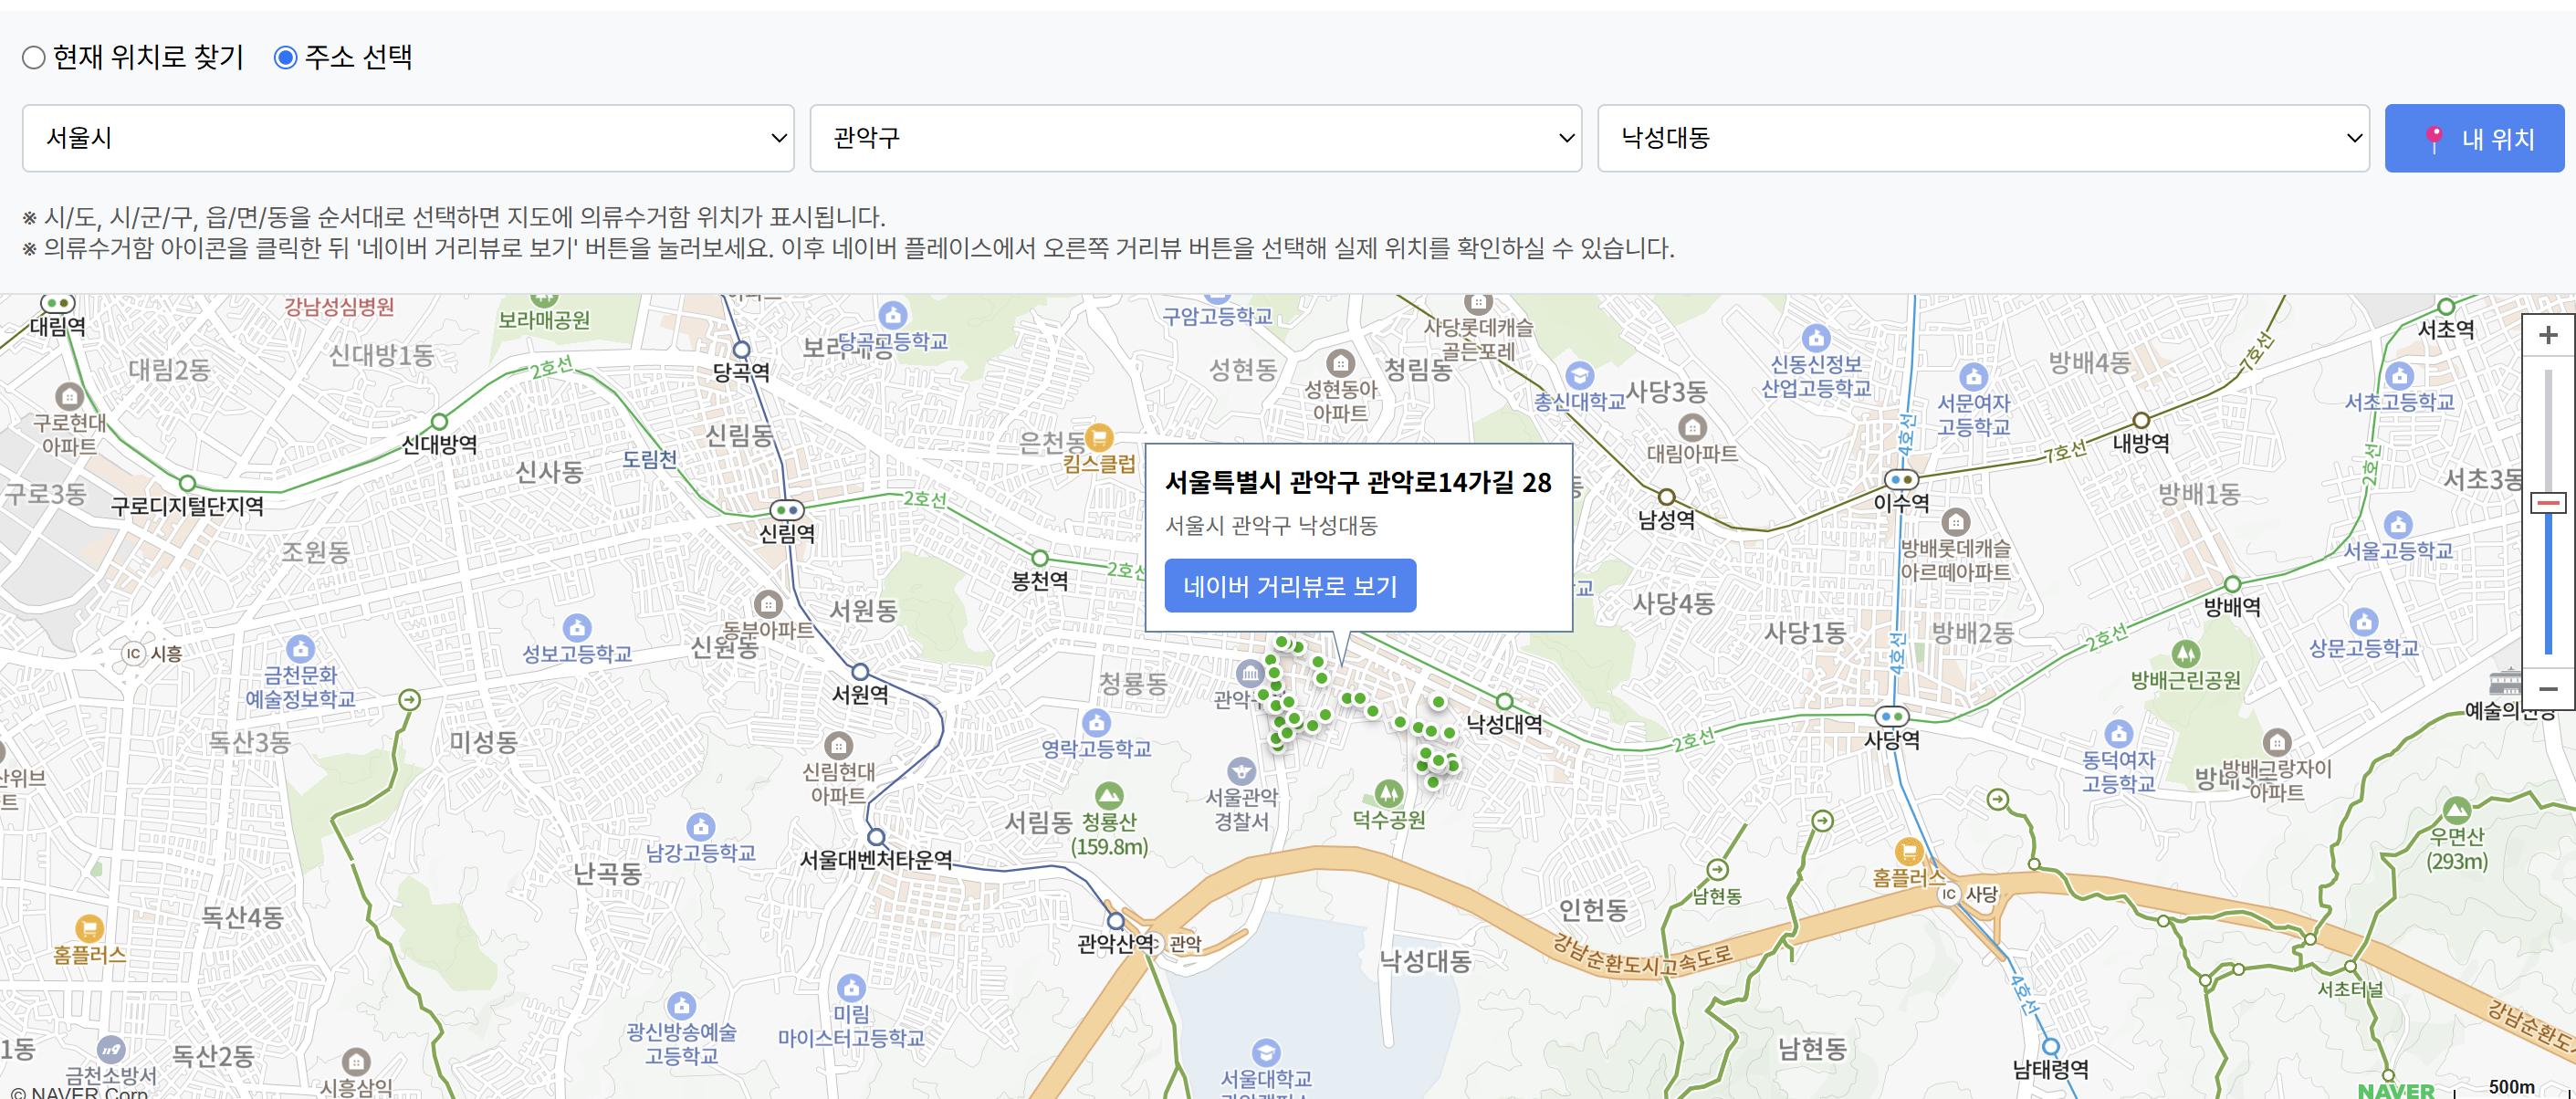
Task: Click the 이수역 station marker
Action: point(1900,480)
